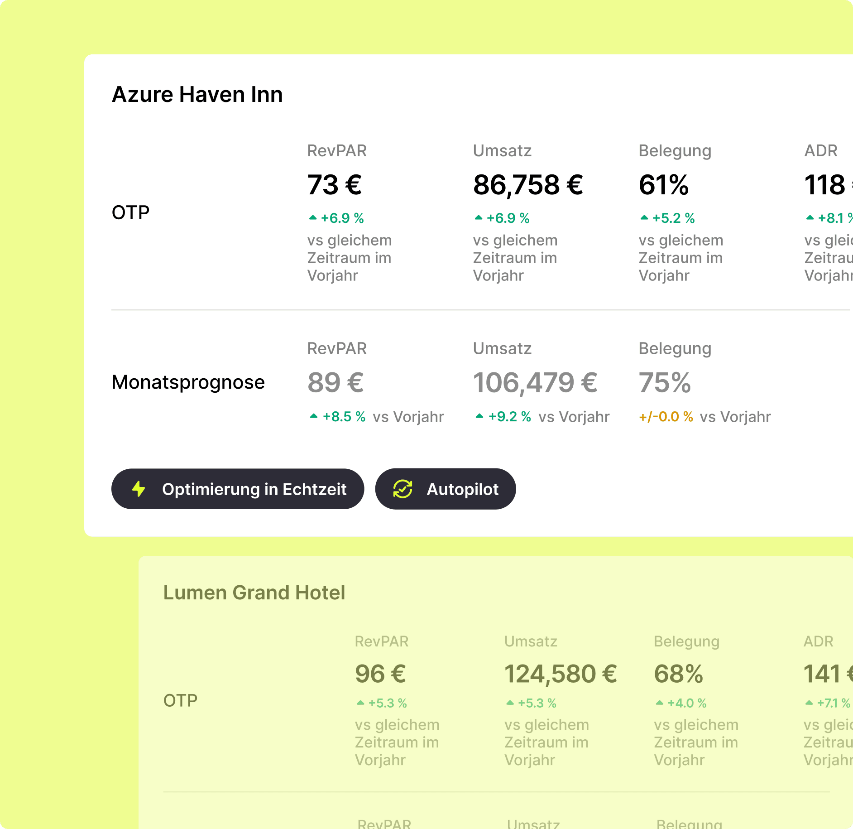Click the 75% forecast Belegung value
The image size is (853, 829).
click(x=665, y=383)
